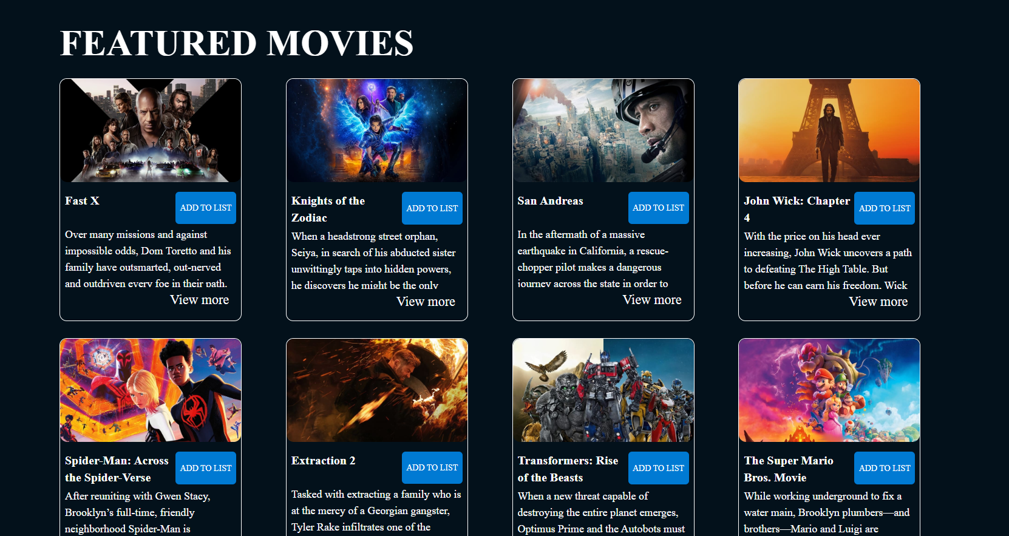The height and width of the screenshot is (536, 1009).
Task: Add Transformers: Rise of the Beasts to list
Action: (x=659, y=468)
